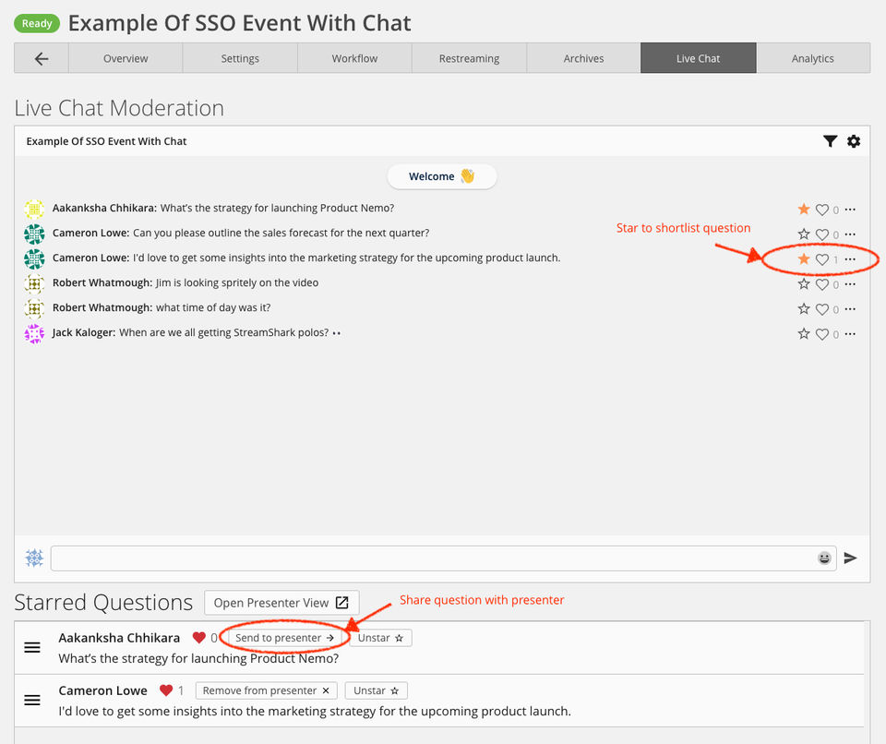Click the heart on Cameron Lowe's sales forecast question

point(822,234)
